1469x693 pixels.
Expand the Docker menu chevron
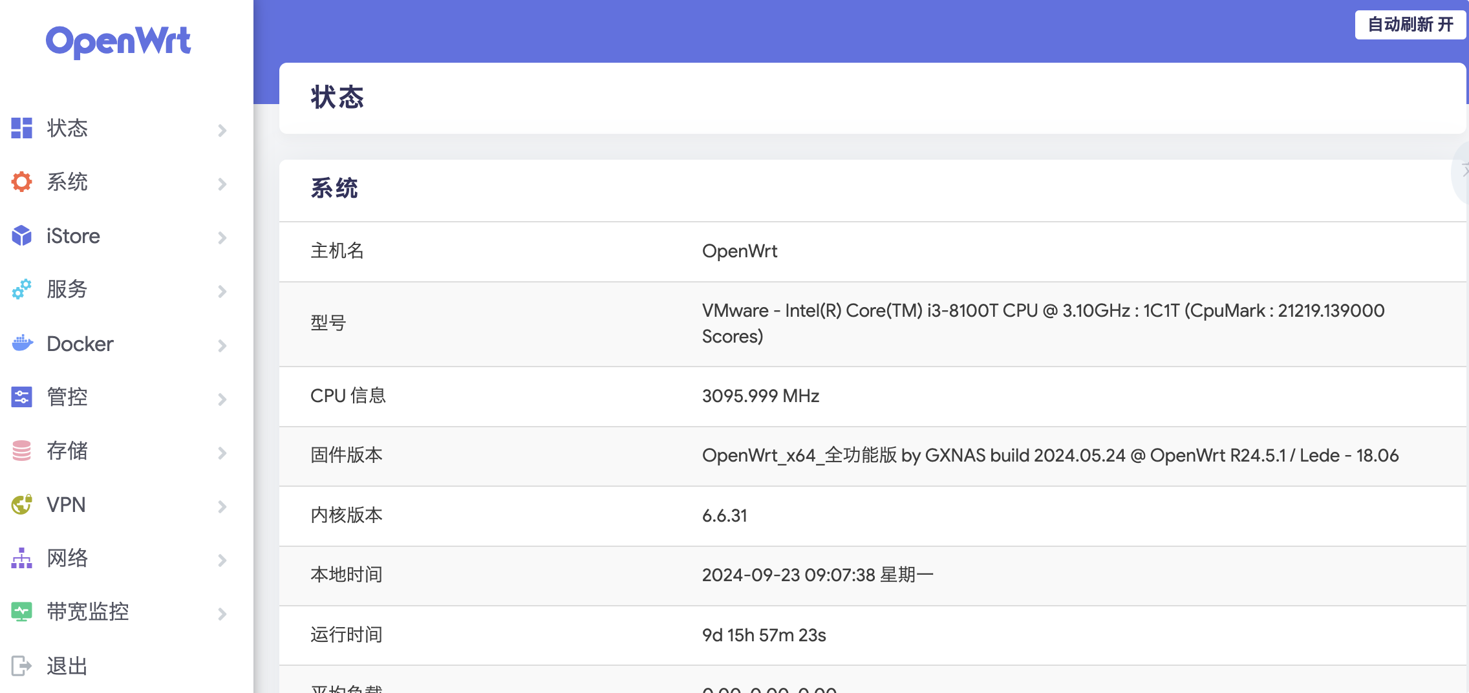pyautogui.click(x=222, y=345)
